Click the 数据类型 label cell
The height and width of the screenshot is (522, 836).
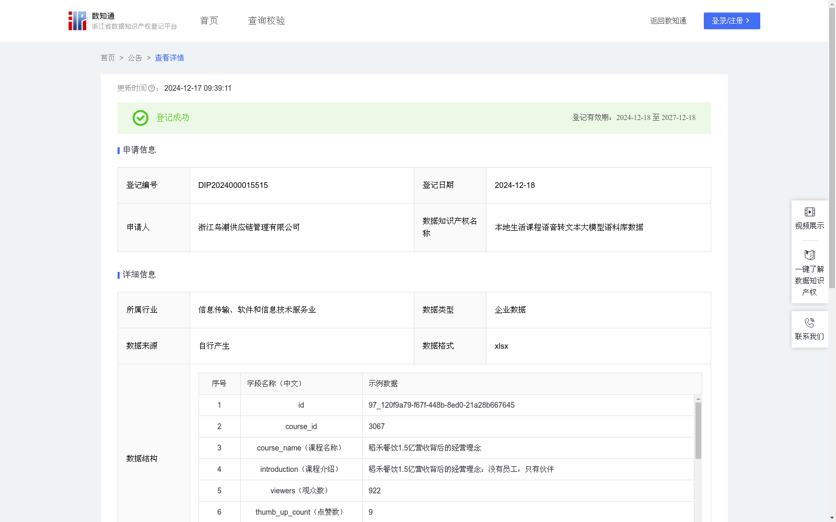[x=450, y=310]
